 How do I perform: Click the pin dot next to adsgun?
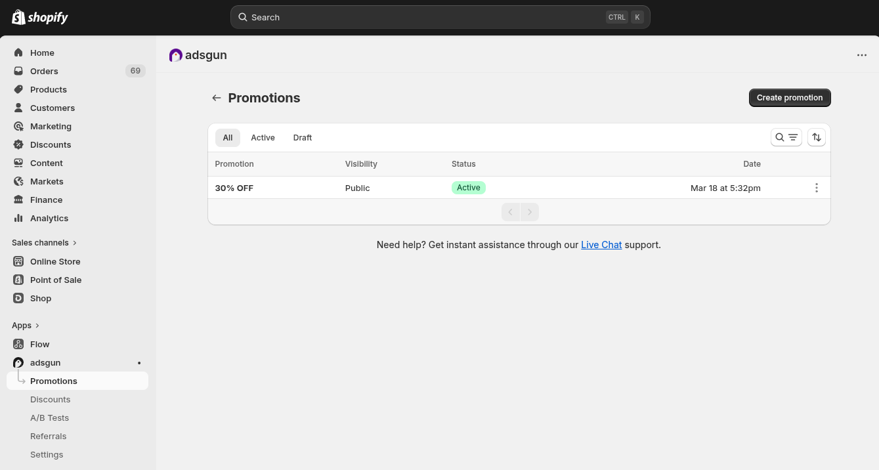[139, 363]
